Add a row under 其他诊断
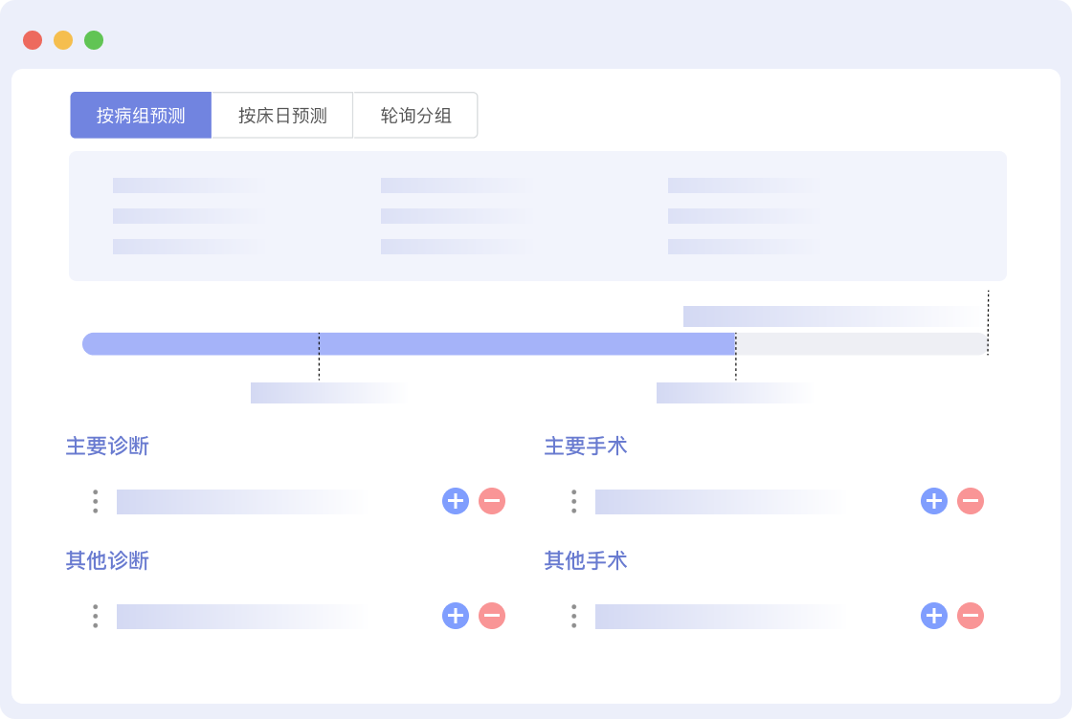The image size is (1072, 719). [456, 616]
